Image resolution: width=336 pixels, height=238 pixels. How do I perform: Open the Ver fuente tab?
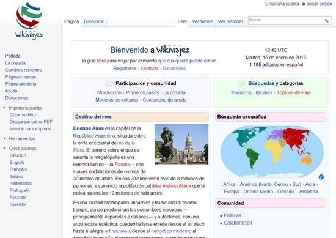(202, 21)
